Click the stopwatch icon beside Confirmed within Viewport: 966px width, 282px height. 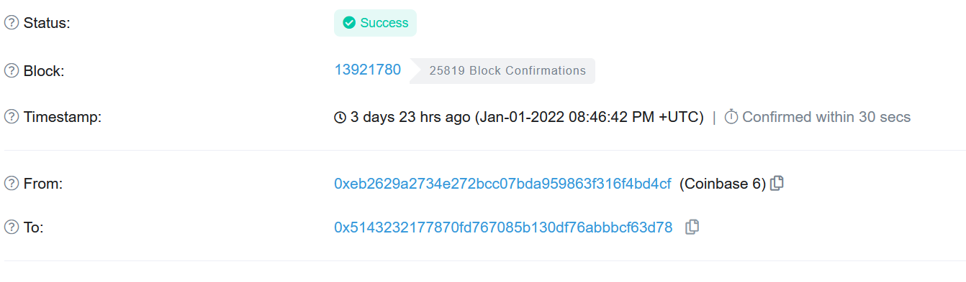[x=731, y=117]
